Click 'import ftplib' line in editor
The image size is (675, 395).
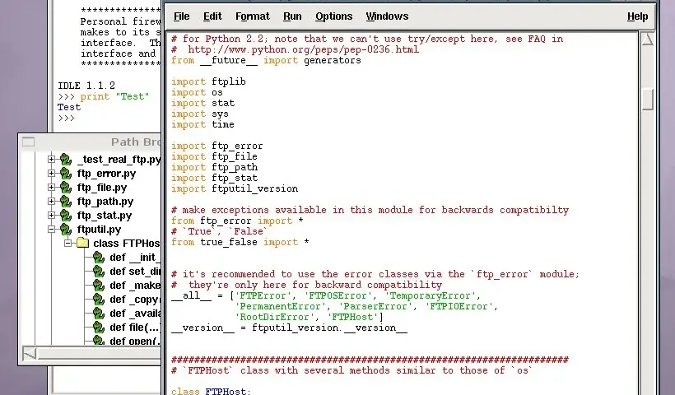208,81
